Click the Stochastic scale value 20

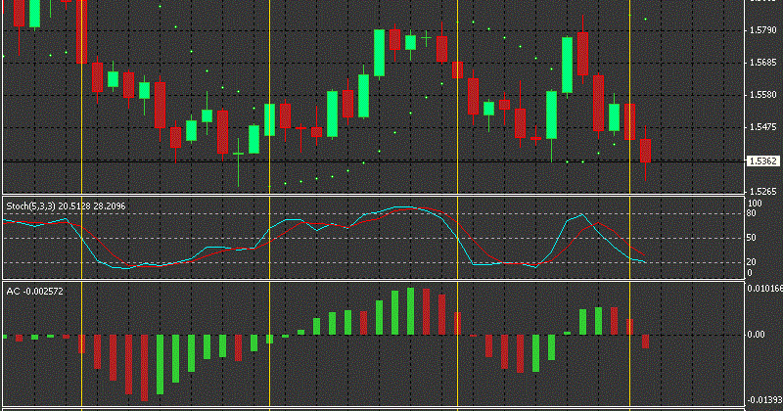pos(751,262)
